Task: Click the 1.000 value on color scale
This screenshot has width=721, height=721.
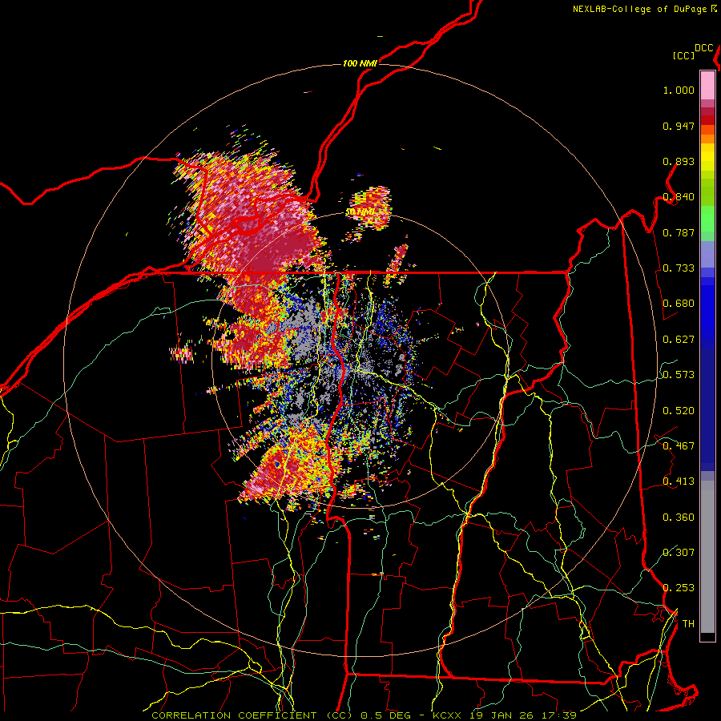Action: click(679, 90)
